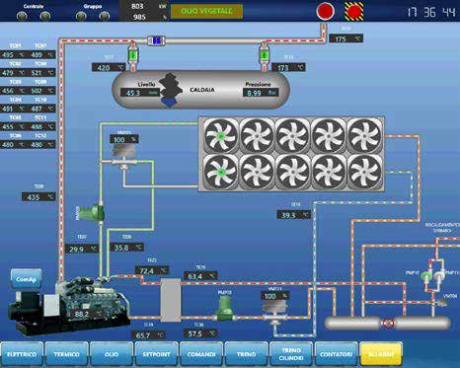Viewport: 460px width, 368px height.
Task: Click the generator engine image
Action: pyautogui.click(x=68, y=306)
